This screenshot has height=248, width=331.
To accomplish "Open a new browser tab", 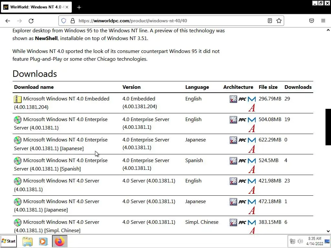I will [79, 7].
